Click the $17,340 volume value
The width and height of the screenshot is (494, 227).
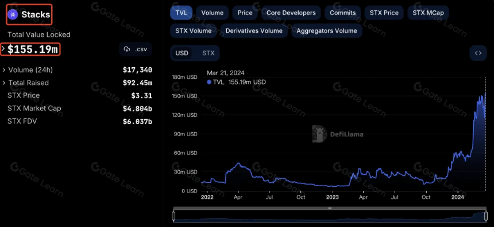[137, 70]
